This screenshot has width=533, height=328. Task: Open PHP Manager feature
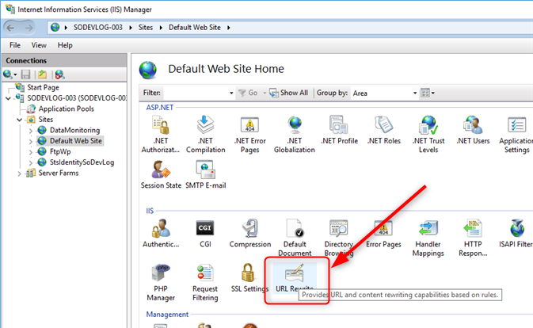(161, 283)
